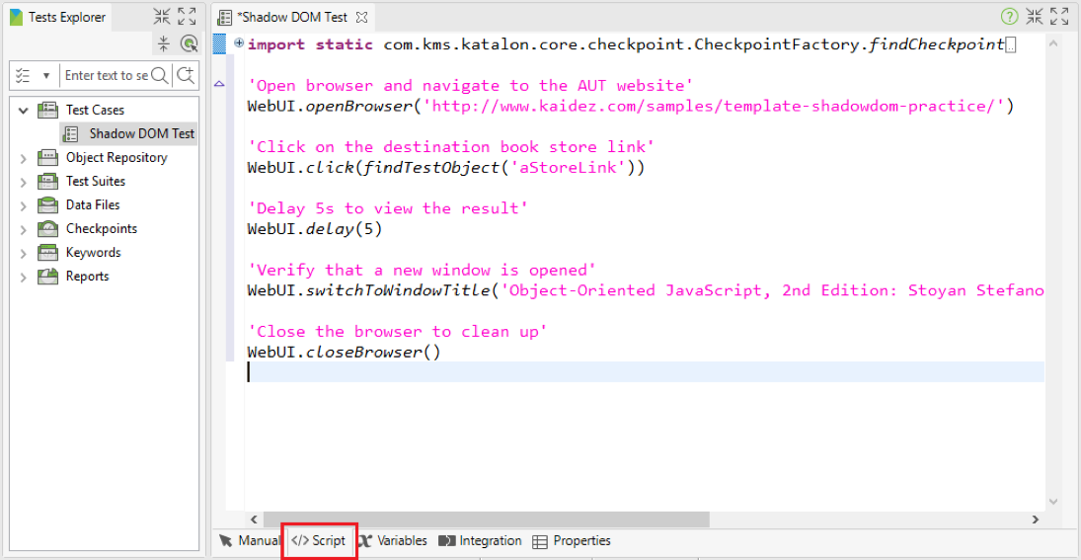Click comment 'Close the browser to clean up'
The width and height of the screenshot is (1081, 560).
click(x=397, y=332)
